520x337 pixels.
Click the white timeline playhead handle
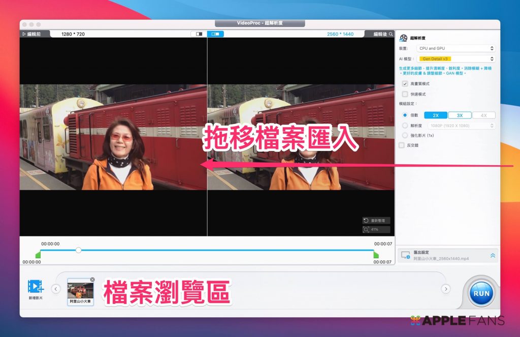click(78, 250)
